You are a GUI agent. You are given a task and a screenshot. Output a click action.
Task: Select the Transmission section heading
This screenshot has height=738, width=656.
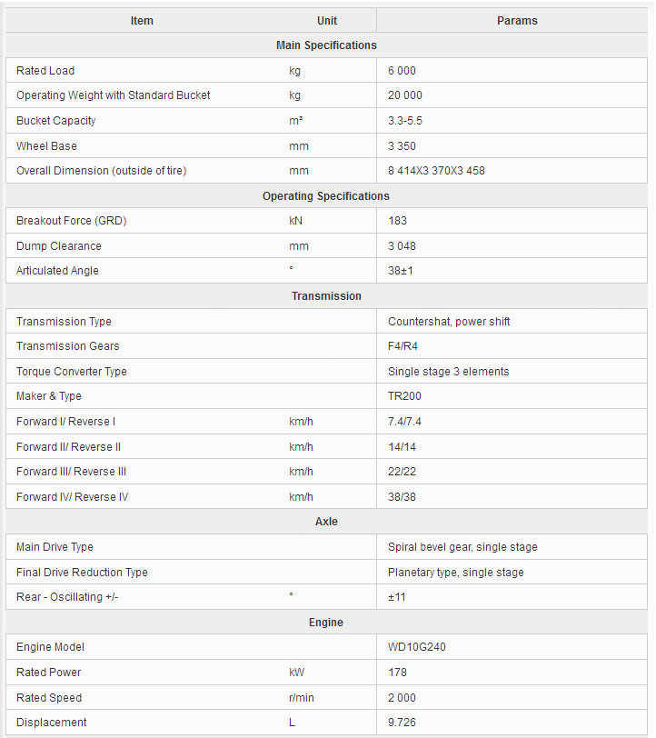(x=326, y=296)
